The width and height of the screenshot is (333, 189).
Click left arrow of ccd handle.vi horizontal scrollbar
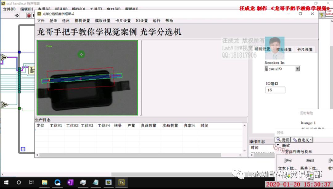2,175
